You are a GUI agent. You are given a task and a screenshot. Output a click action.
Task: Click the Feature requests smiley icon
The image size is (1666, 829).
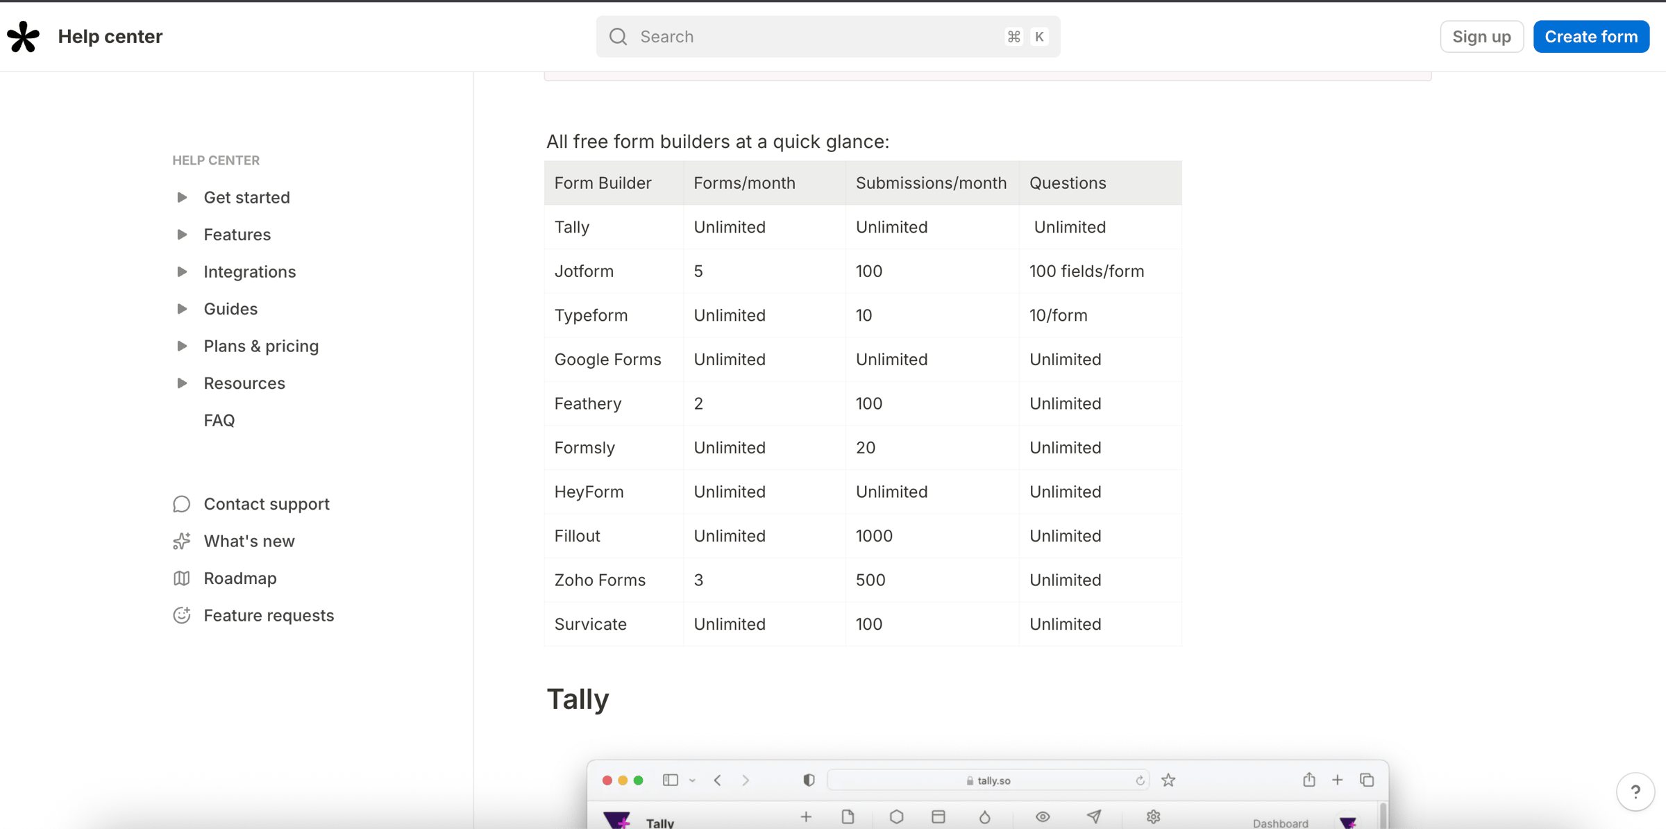click(181, 615)
